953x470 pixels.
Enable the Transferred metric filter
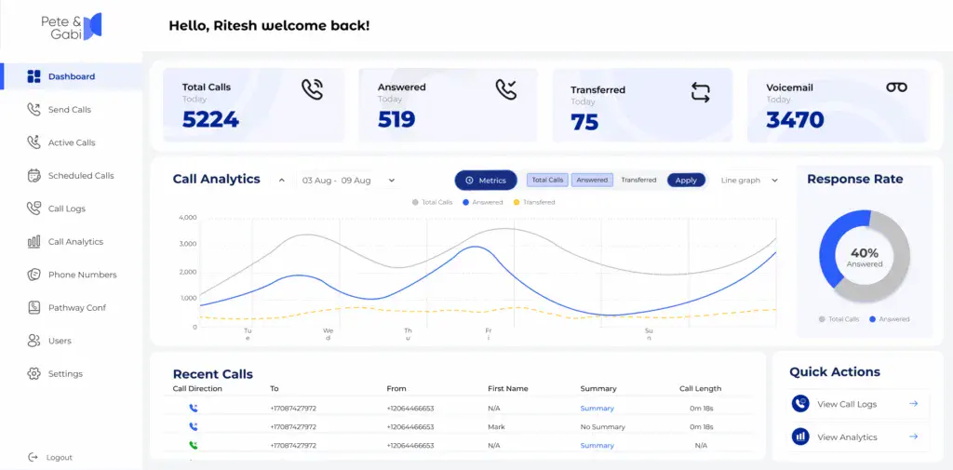638,181
